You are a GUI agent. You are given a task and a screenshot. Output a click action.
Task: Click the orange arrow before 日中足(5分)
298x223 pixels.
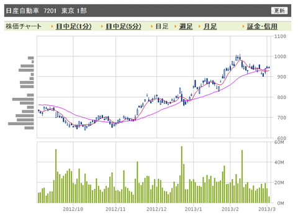102,27
